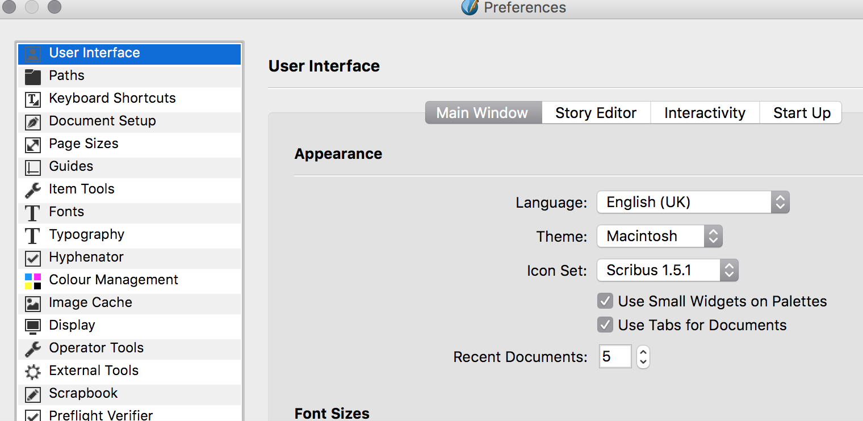Select Fonts in the preferences list
This screenshot has width=863, height=421.
click(x=66, y=212)
